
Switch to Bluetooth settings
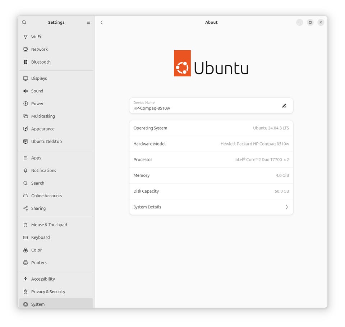(56, 62)
